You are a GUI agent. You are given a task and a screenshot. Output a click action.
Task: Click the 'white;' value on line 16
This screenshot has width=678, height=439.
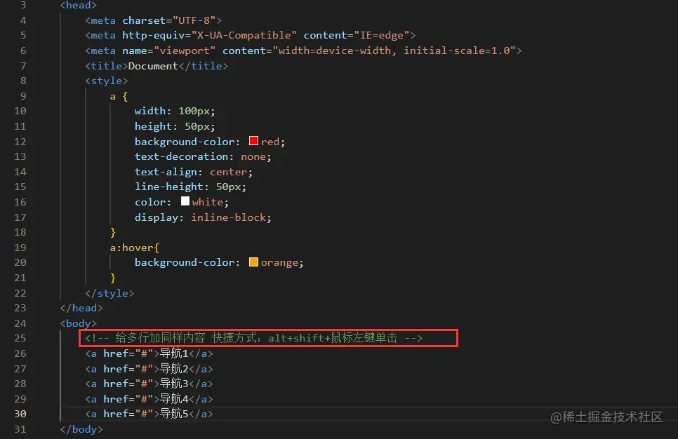point(210,202)
